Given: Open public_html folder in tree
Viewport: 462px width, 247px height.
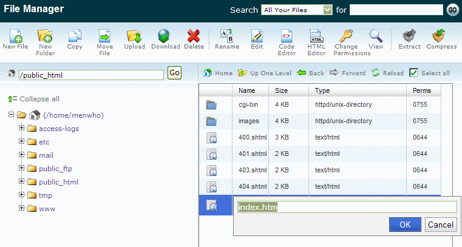Looking at the screenshot, I should click(x=59, y=182).
